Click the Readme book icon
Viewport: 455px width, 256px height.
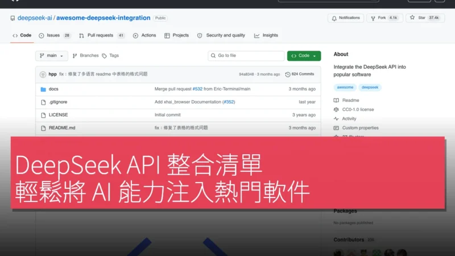coord(336,101)
